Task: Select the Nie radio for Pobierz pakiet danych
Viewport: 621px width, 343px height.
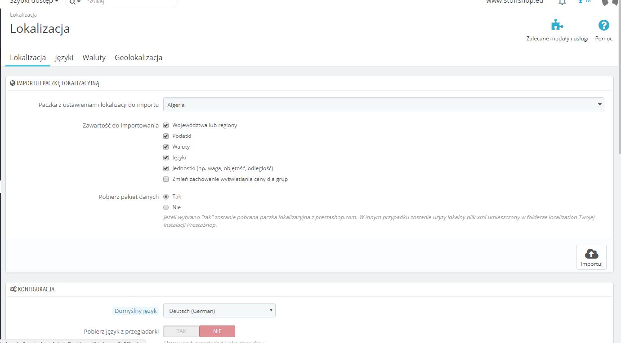Action: click(166, 207)
